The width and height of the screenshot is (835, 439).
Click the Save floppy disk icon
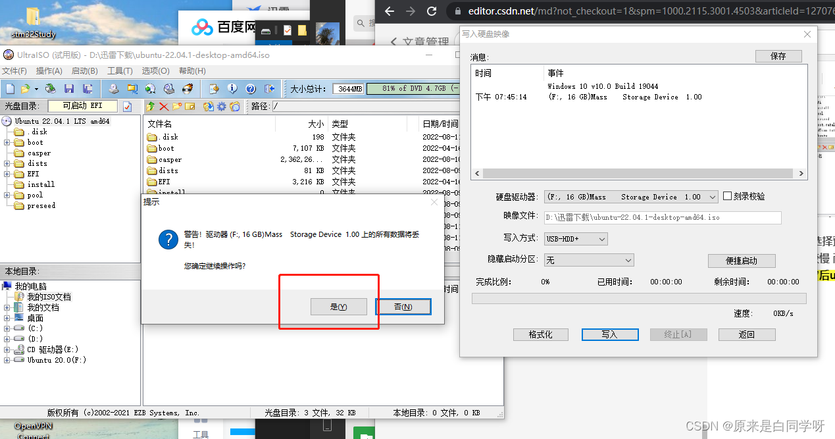coord(69,89)
